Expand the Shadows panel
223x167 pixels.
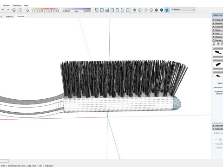tap(217, 37)
